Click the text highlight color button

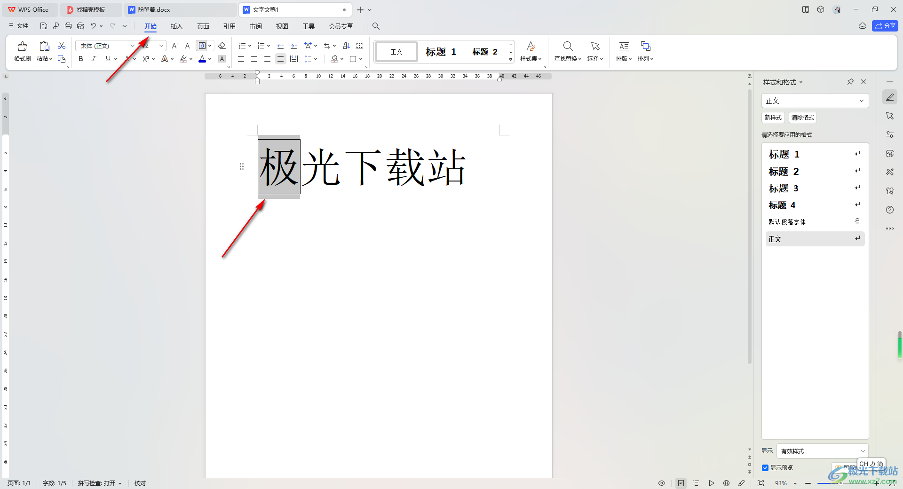[183, 59]
